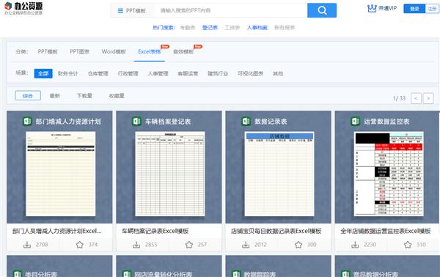Focus the search keyword input field

coord(230,11)
